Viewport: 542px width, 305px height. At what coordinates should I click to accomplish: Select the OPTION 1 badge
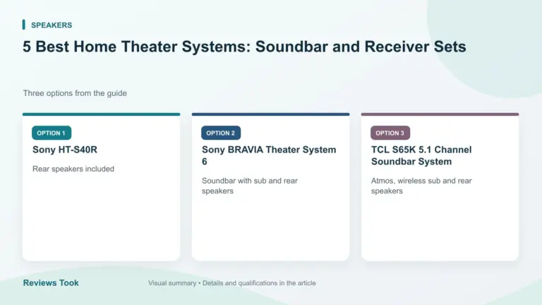[52, 133]
